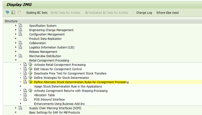Expand the Supply Chain Planning Interfaces node

coord(16,108)
